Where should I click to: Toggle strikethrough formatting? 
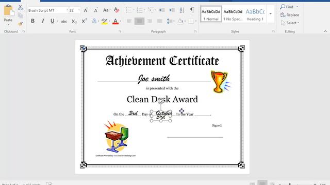click(x=64, y=21)
